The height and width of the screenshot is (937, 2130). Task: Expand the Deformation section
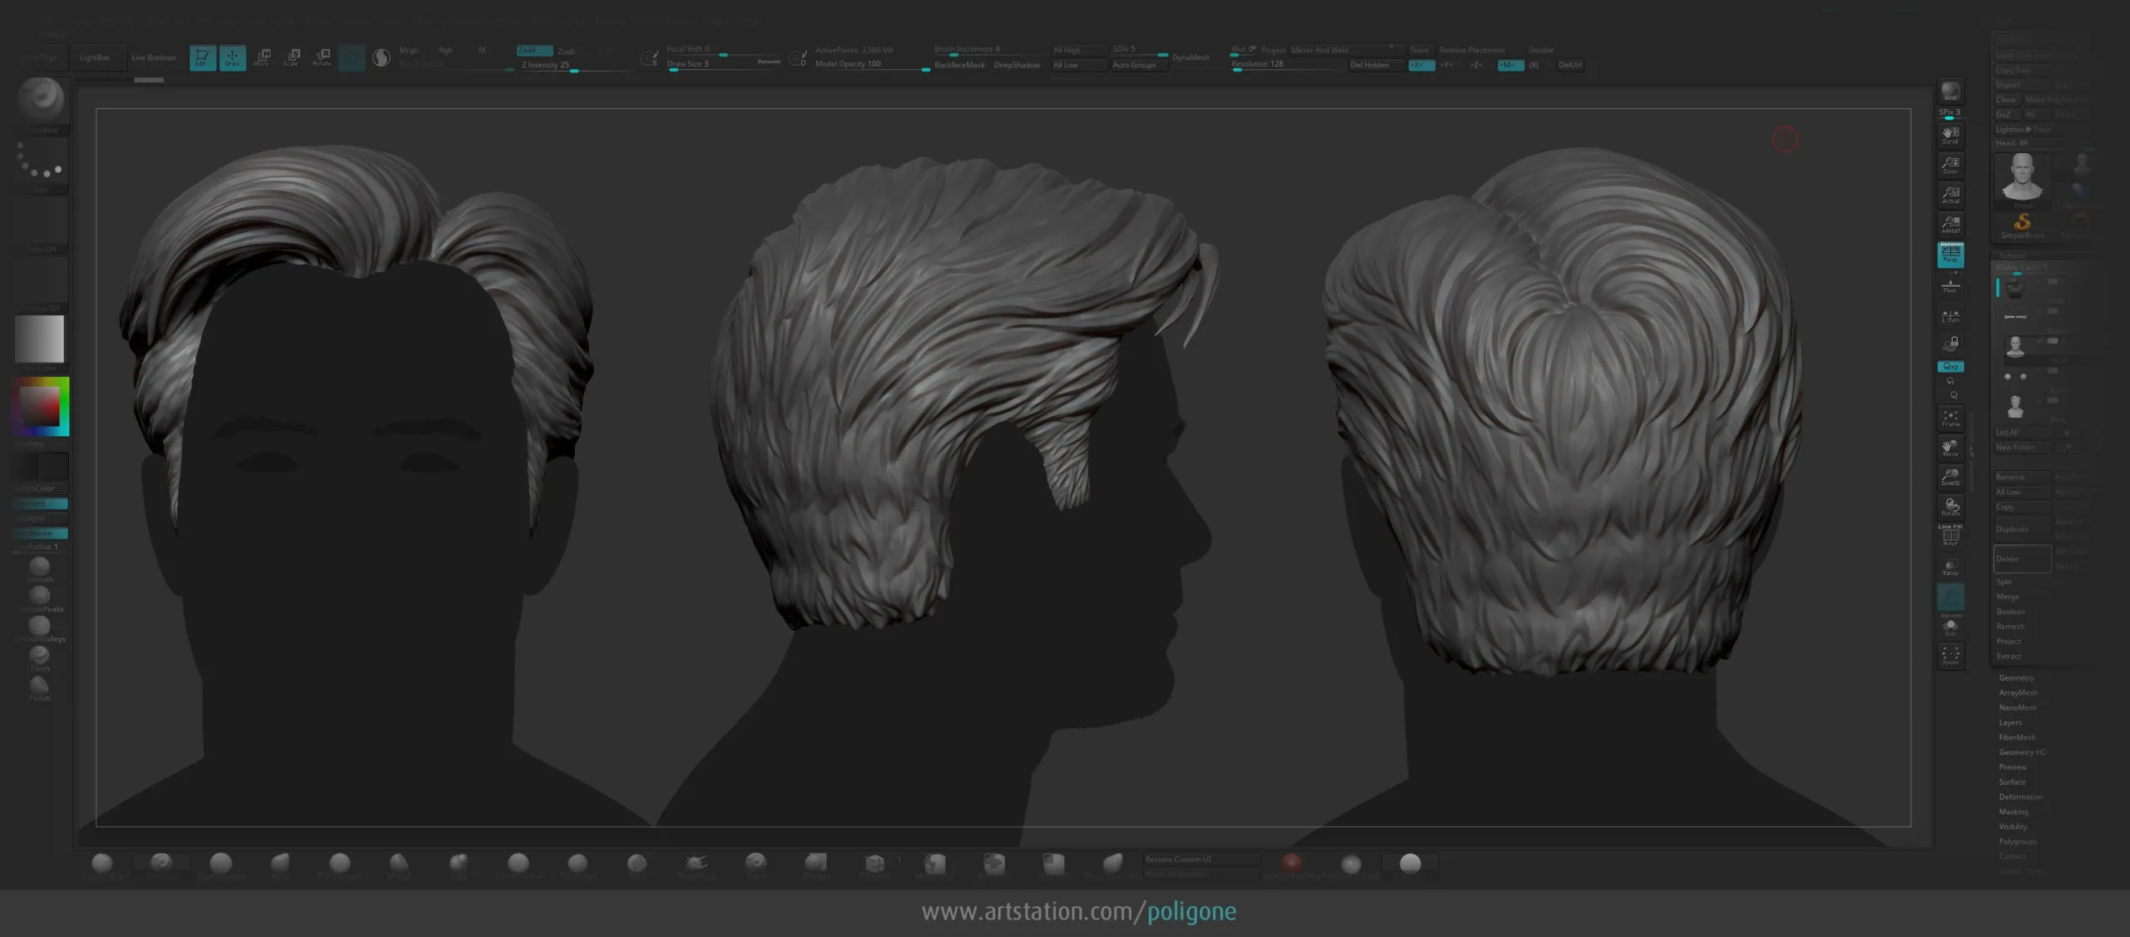(x=2020, y=797)
